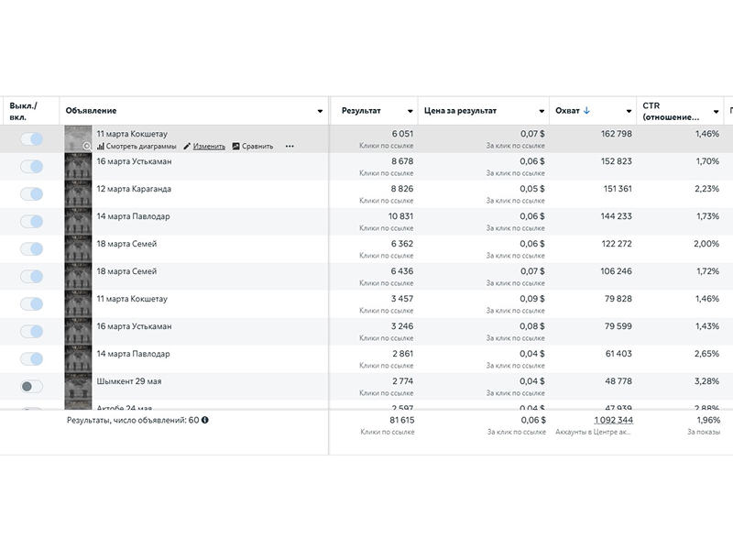Select the first '18 марта Семей' ad name

[126, 244]
